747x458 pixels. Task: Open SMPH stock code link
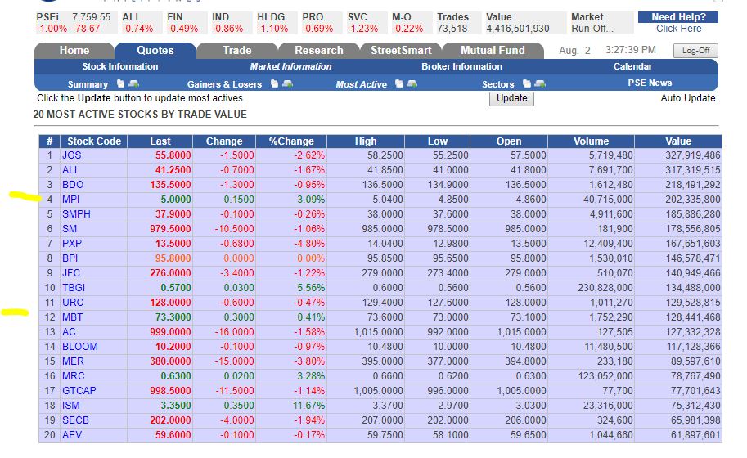click(76, 214)
